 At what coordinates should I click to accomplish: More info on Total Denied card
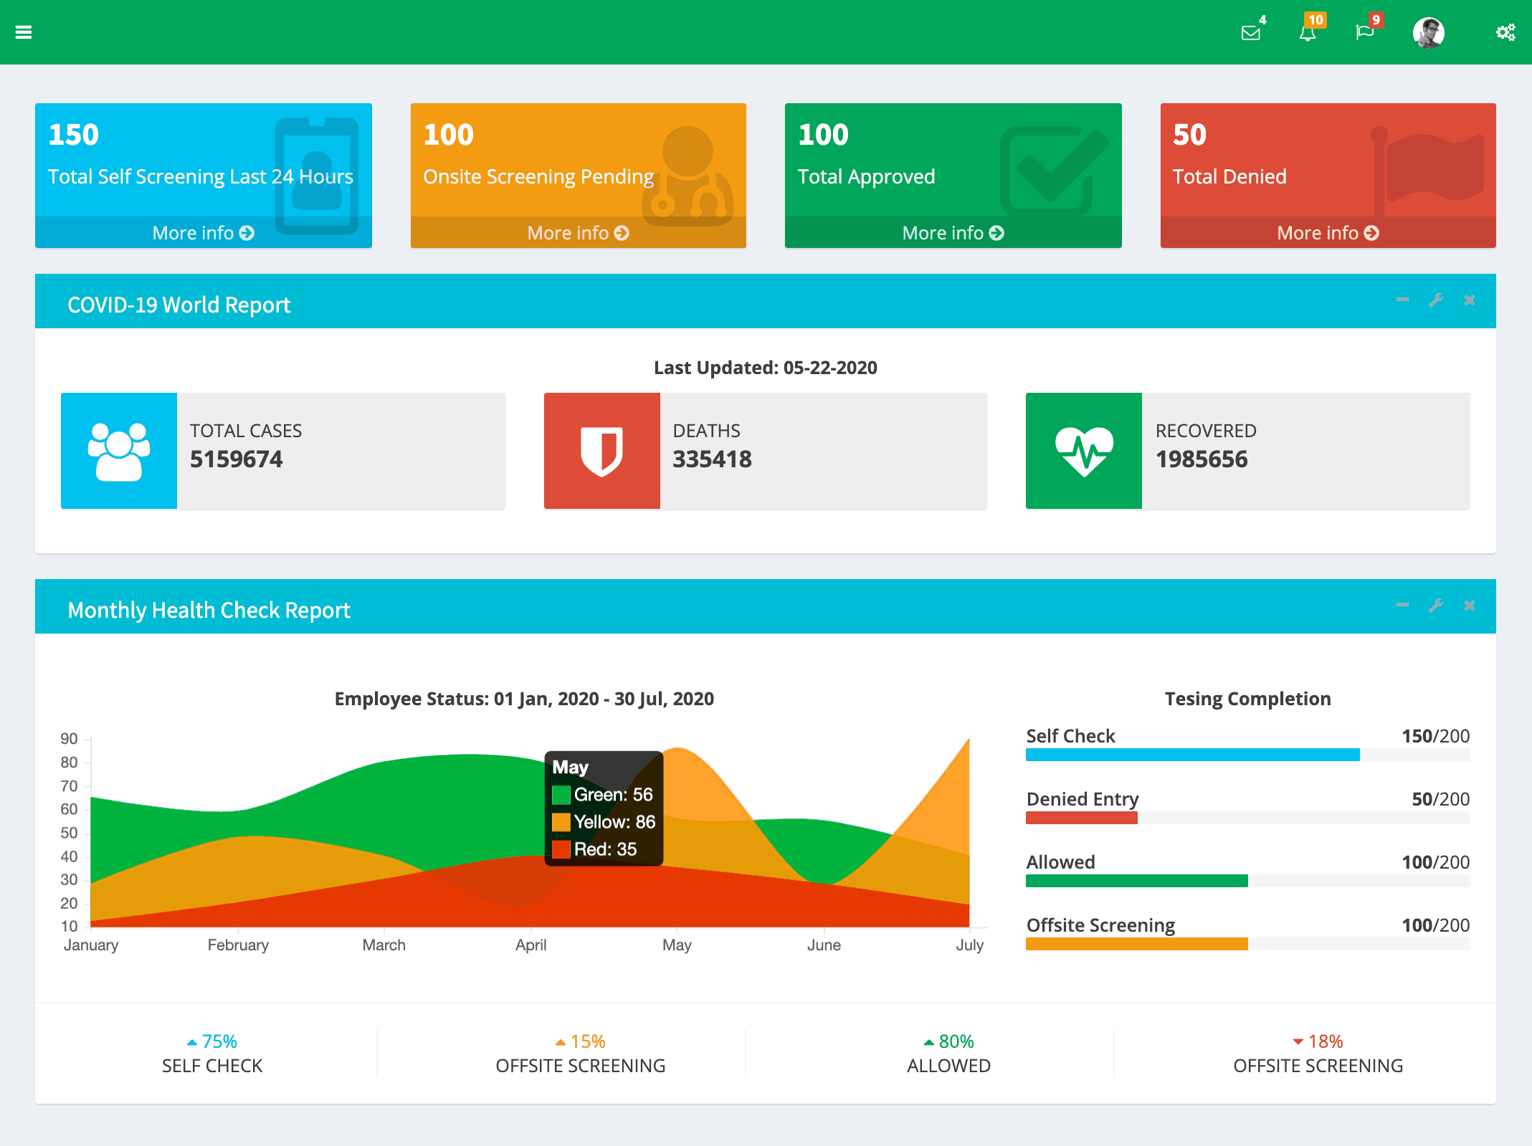click(1328, 233)
